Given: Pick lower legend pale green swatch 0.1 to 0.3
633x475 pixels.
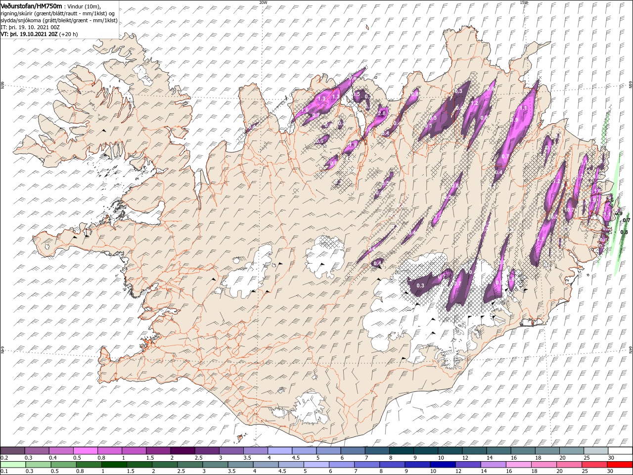Looking at the screenshot, I should click(12, 465).
